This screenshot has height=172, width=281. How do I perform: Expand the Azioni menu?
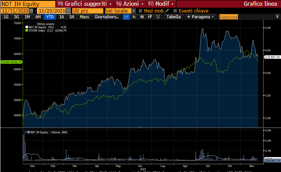(130, 4)
